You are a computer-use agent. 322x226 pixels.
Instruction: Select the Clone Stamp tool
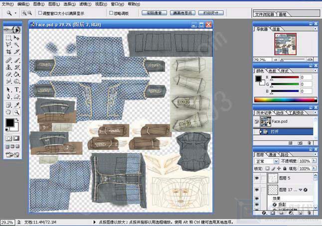(8, 67)
